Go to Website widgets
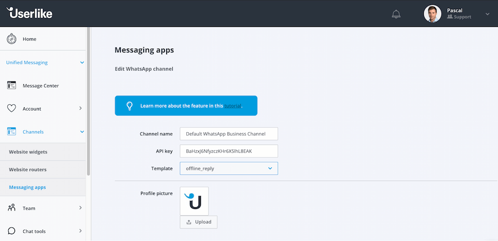This screenshot has height=241, width=498. coord(43,152)
